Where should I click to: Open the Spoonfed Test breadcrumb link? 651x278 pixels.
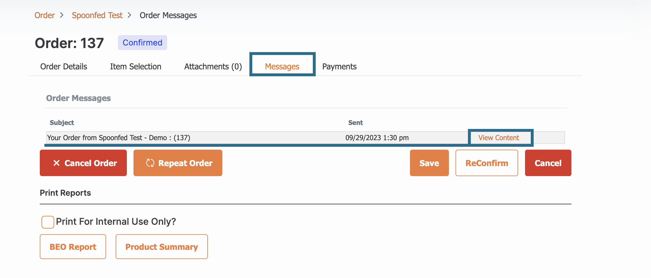[97, 15]
